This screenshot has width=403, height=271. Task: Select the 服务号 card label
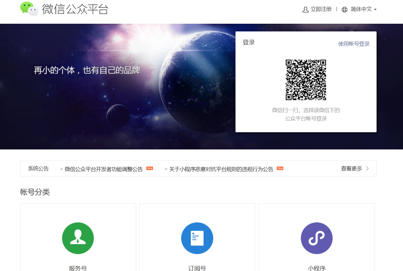click(78, 268)
